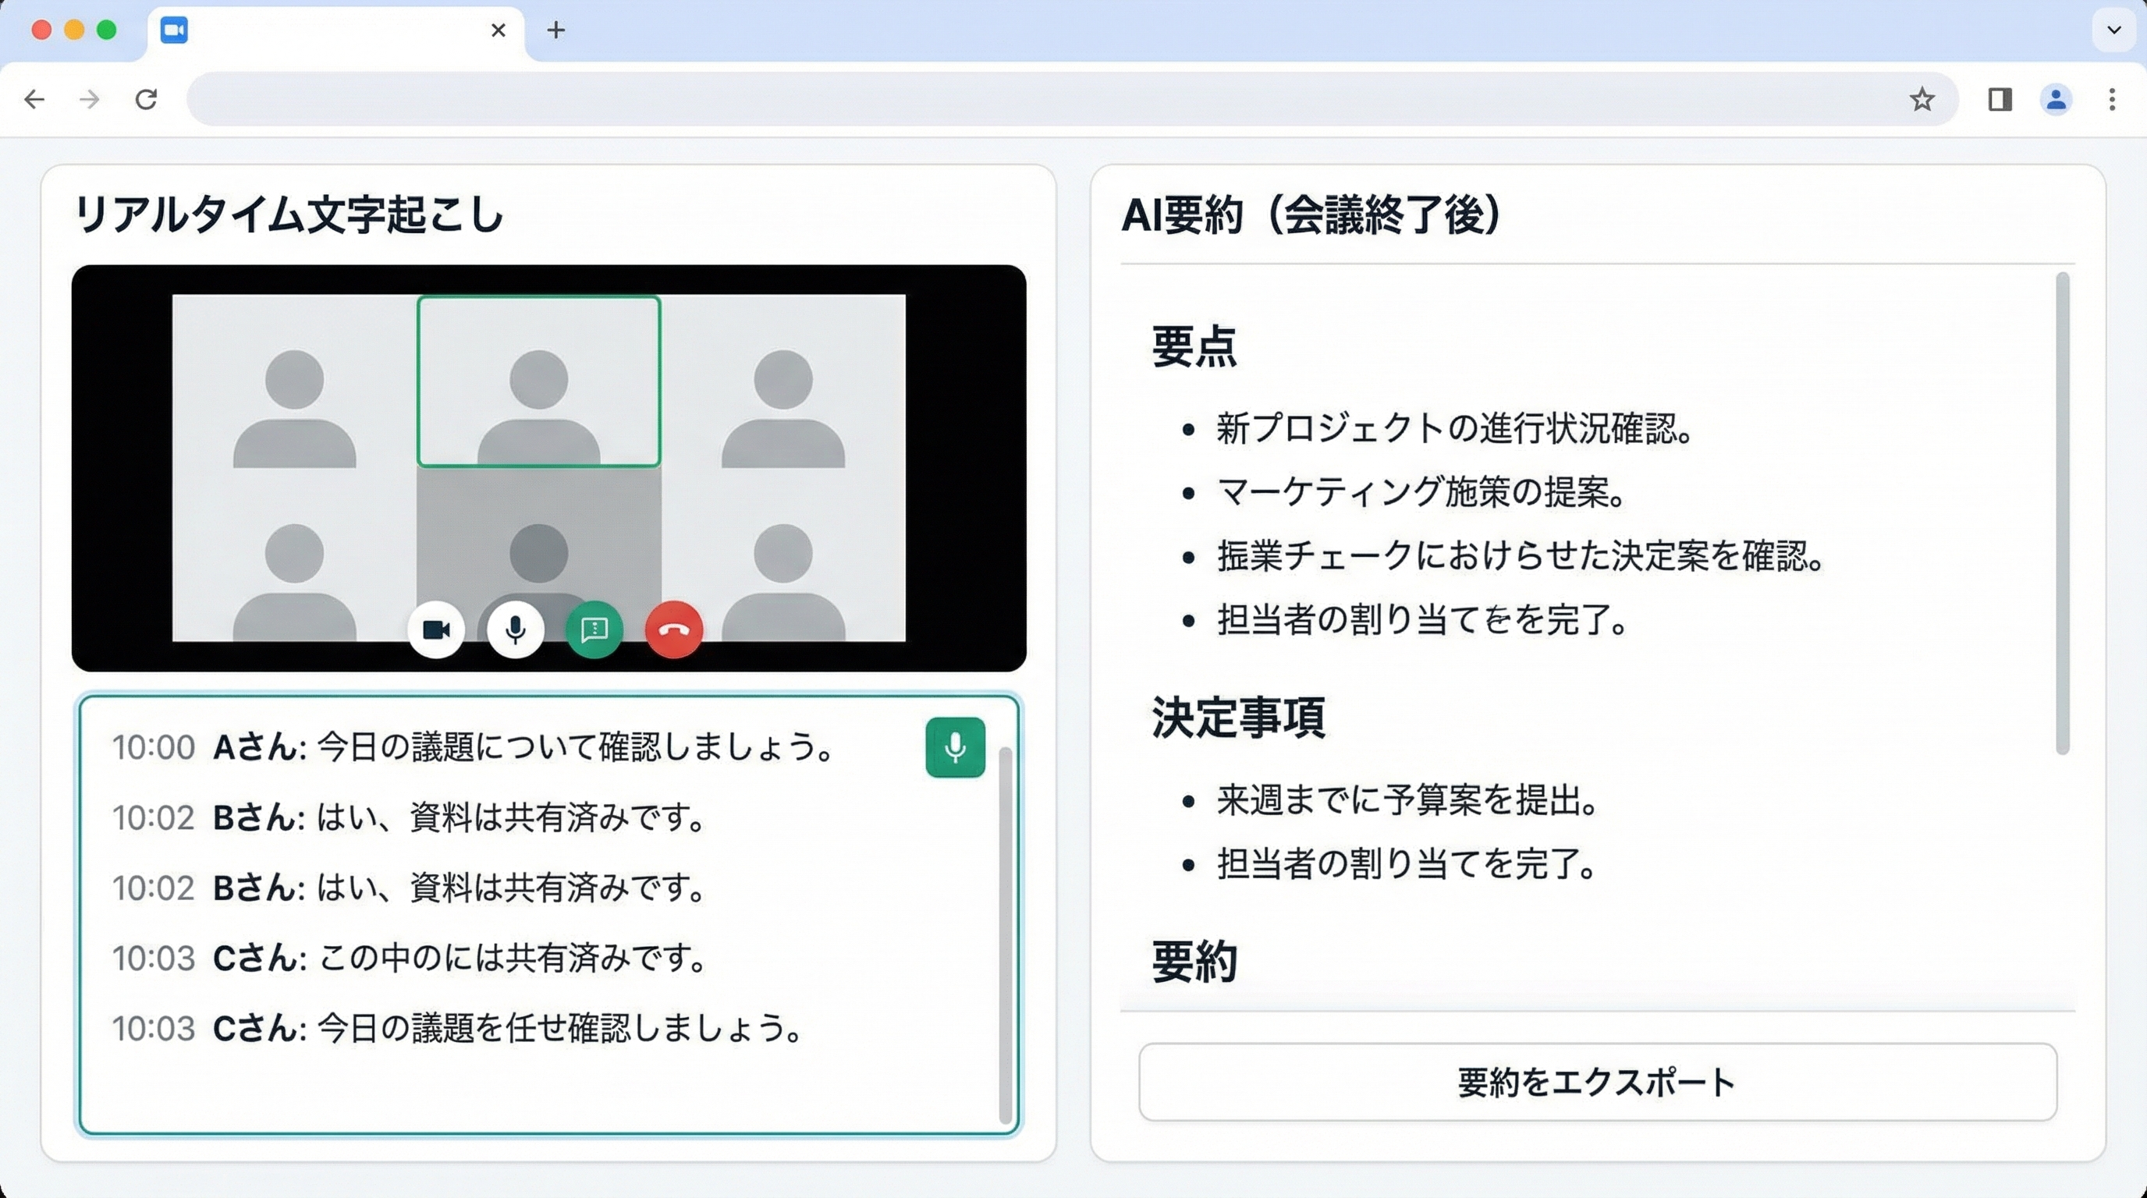Toggle the green microphone in the transcript box
The height and width of the screenshot is (1198, 2147).
point(955,747)
